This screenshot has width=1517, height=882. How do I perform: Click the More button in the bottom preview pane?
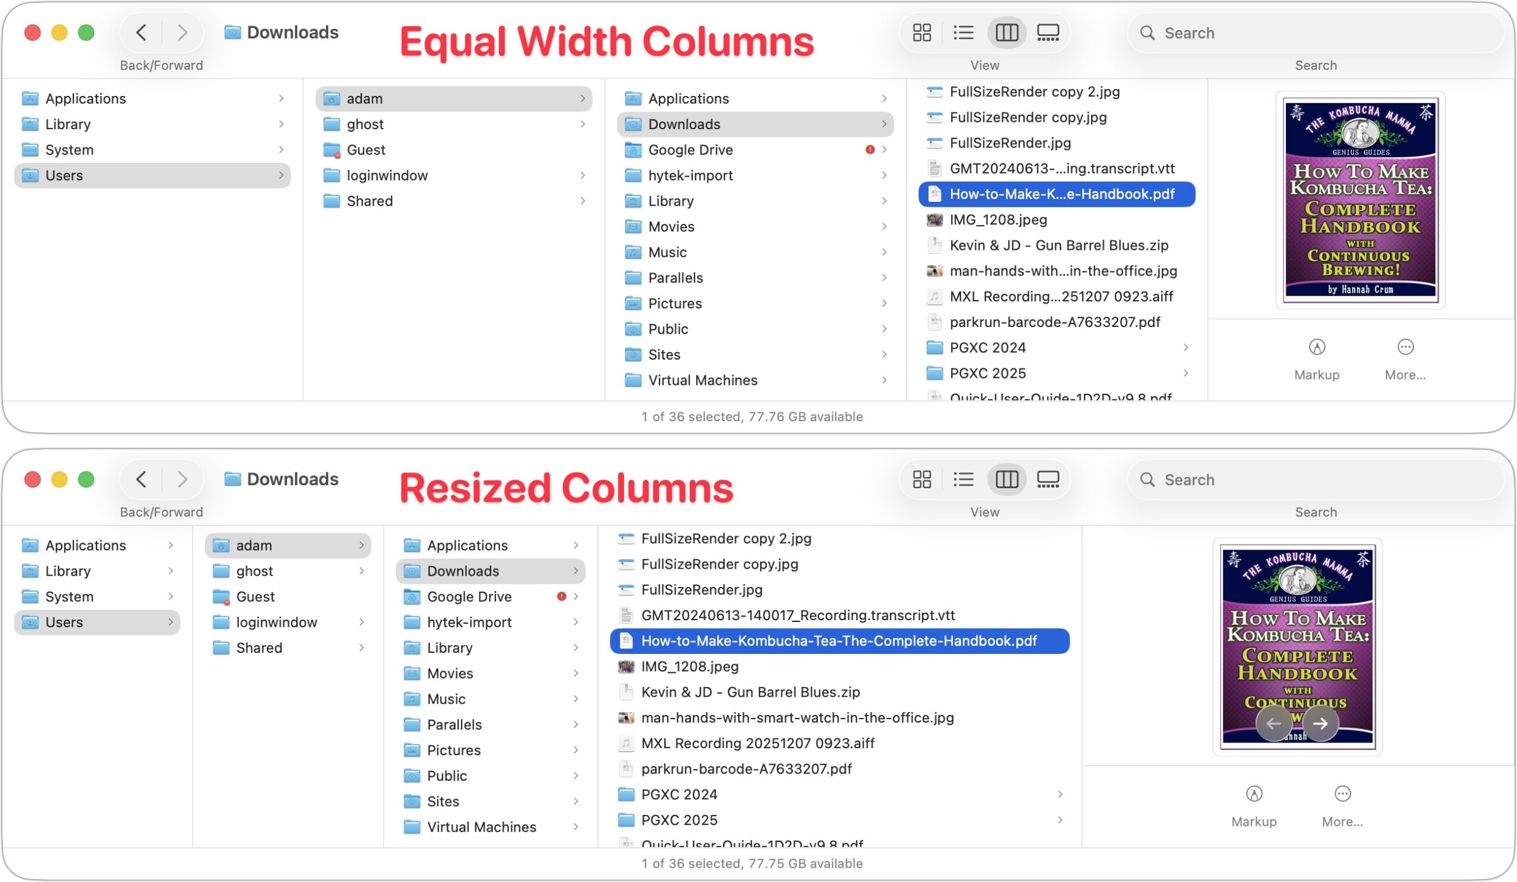tap(1342, 794)
